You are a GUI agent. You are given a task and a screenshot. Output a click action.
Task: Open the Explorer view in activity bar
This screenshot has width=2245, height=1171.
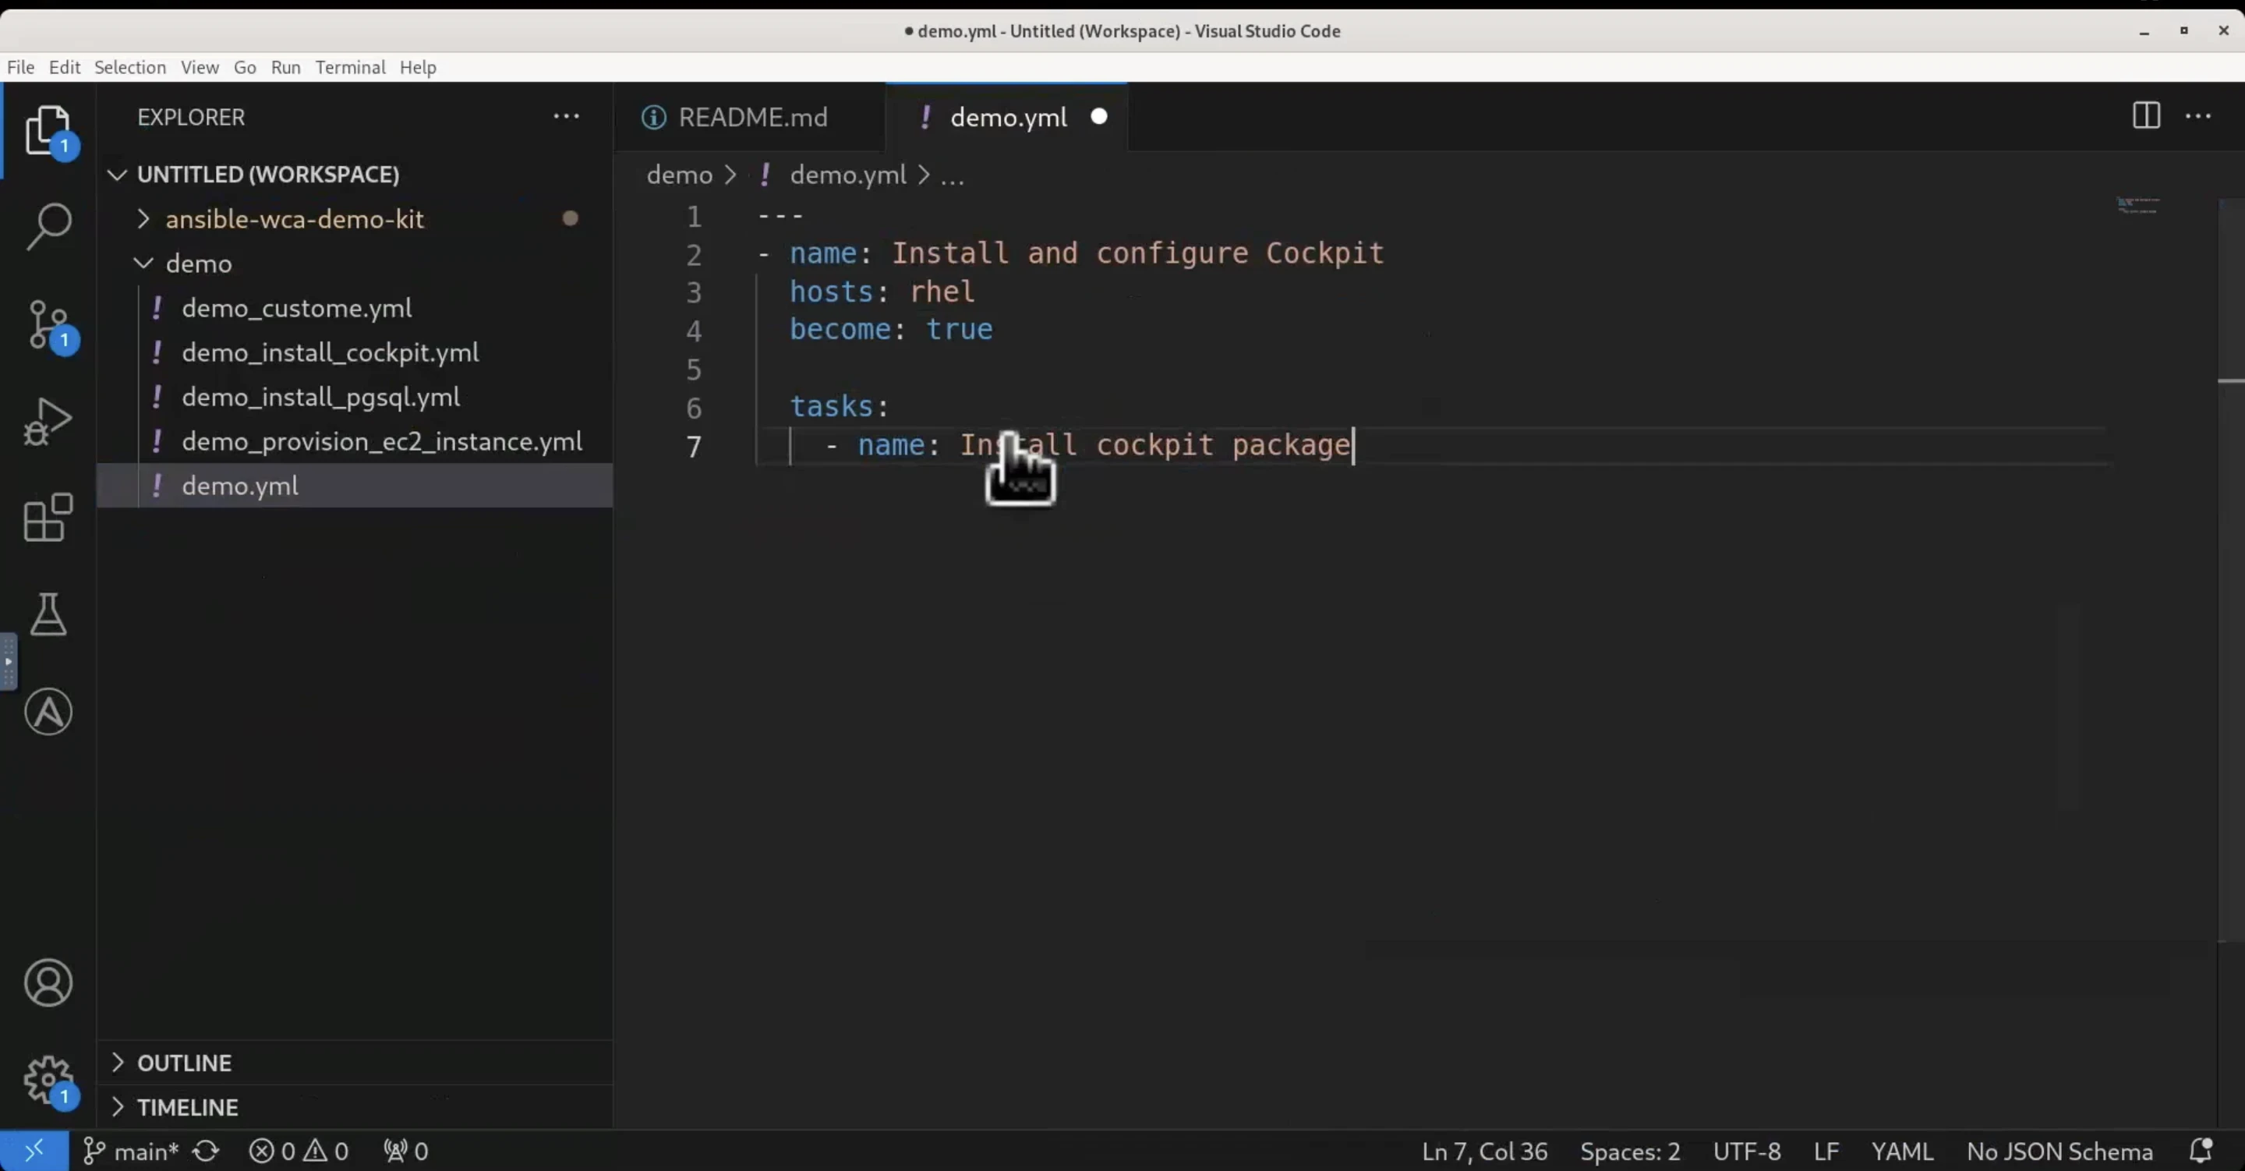pyautogui.click(x=48, y=131)
